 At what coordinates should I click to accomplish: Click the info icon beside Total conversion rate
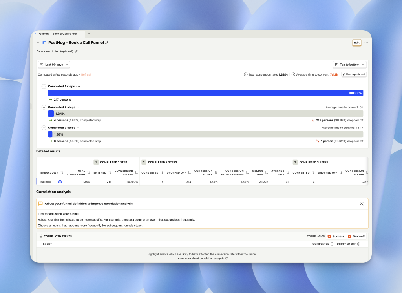(x=246, y=74)
